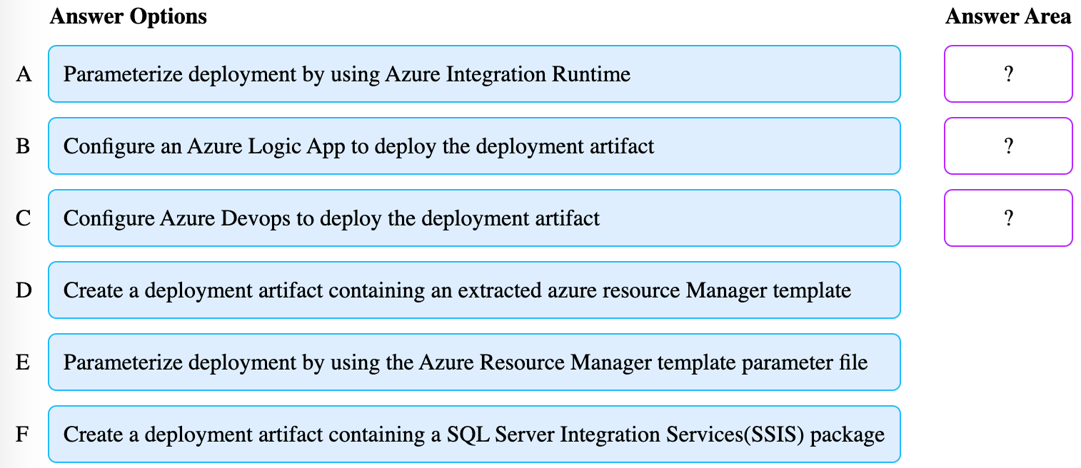Click the question mark in the middle slot
The width and height of the screenshot is (1081, 468).
(x=1008, y=146)
